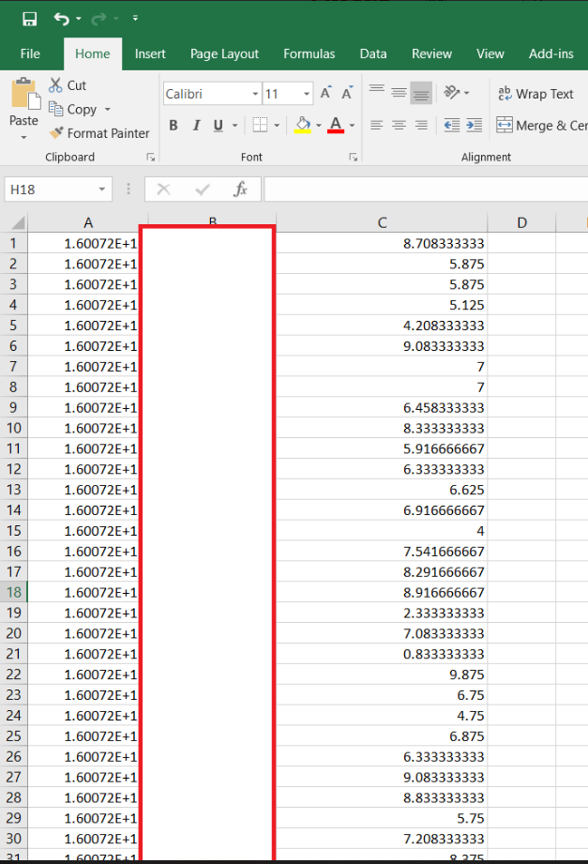Image resolution: width=588 pixels, height=864 pixels.
Task: Open the Data tab
Action: [373, 53]
